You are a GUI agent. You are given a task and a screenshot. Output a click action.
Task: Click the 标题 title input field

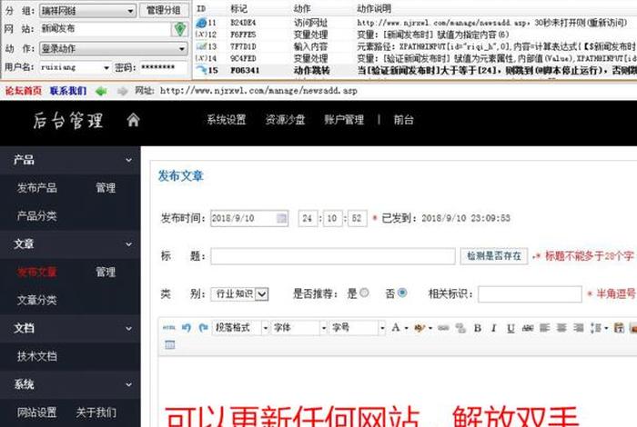pyautogui.click(x=333, y=256)
